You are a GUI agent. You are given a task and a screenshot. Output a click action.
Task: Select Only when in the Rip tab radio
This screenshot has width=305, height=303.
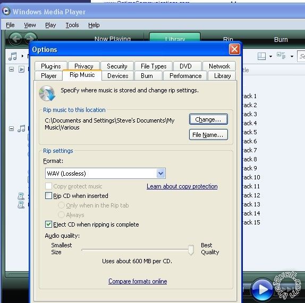61,205
